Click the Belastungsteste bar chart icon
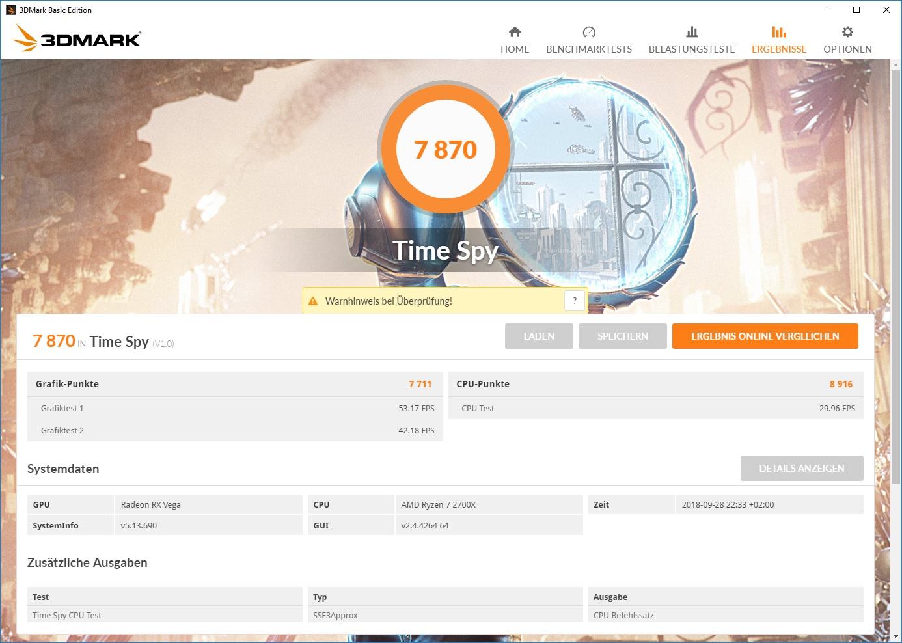902x643 pixels. pyautogui.click(x=692, y=32)
